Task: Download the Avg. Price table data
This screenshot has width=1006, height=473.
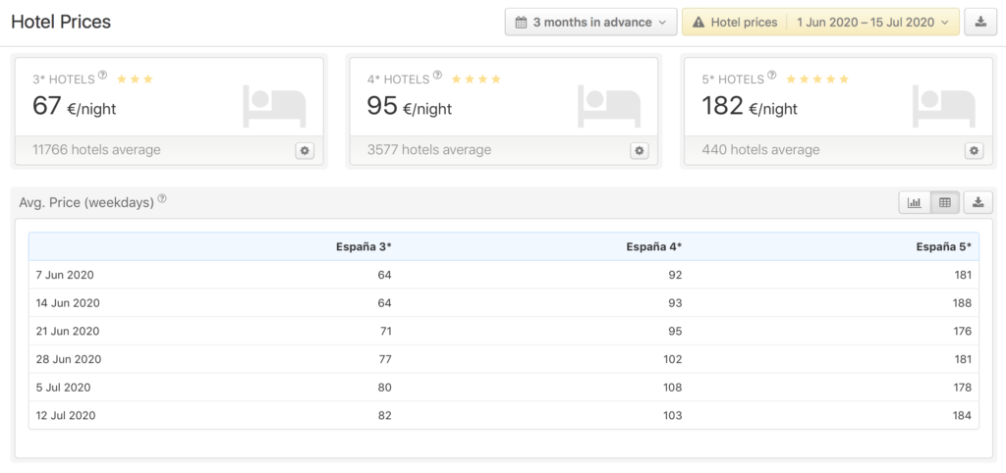Action: pos(978,202)
